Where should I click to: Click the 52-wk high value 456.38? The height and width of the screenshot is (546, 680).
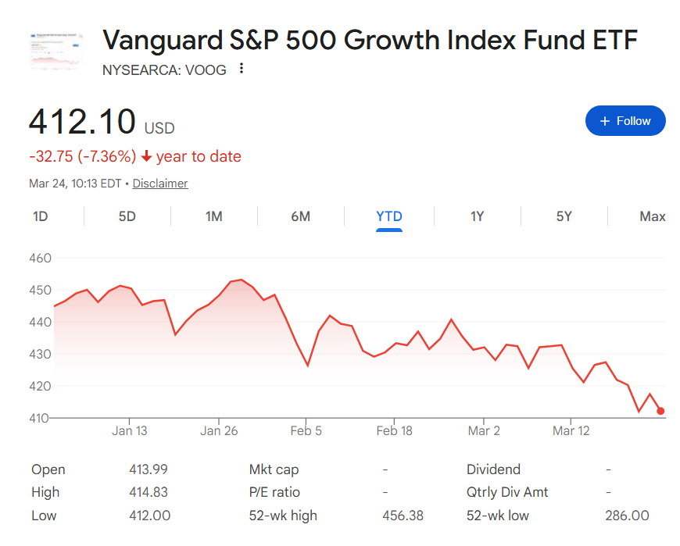point(403,516)
